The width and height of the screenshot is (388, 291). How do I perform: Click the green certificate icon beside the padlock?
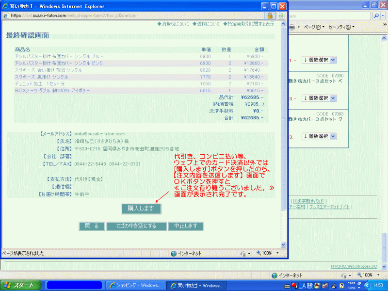(280, 16)
